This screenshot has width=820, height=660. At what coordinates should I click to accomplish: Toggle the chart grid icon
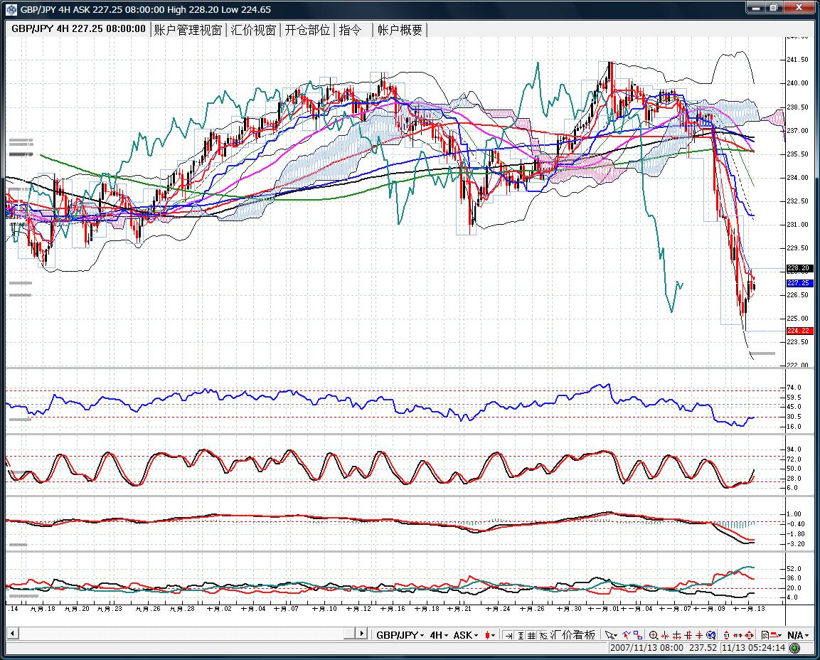(531, 635)
